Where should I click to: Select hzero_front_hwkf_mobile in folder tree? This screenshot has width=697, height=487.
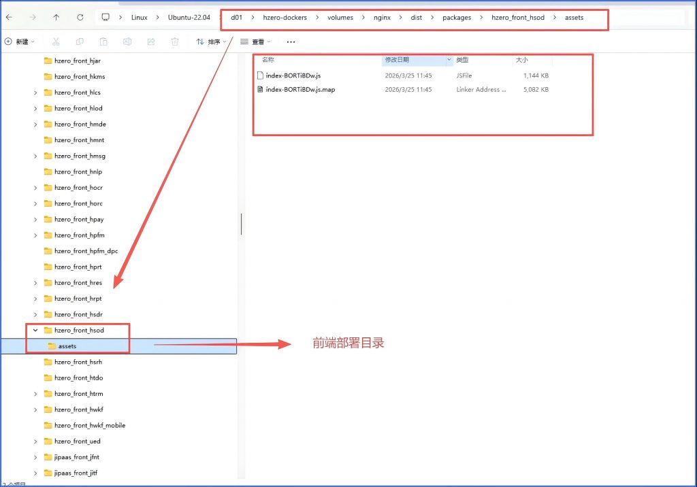89,426
